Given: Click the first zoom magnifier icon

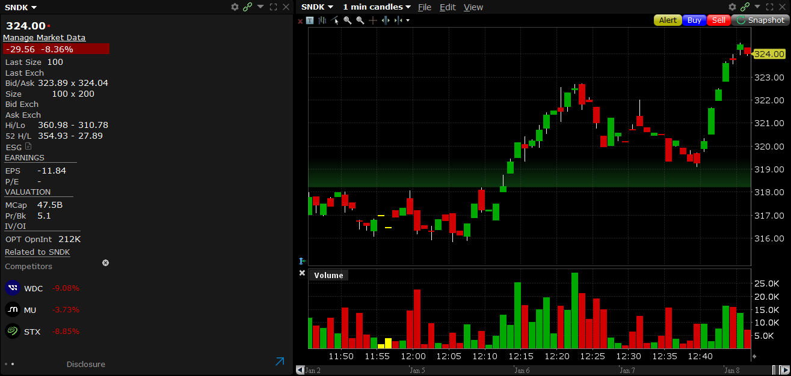Looking at the screenshot, I should pyautogui.click(x=348, y=20).
